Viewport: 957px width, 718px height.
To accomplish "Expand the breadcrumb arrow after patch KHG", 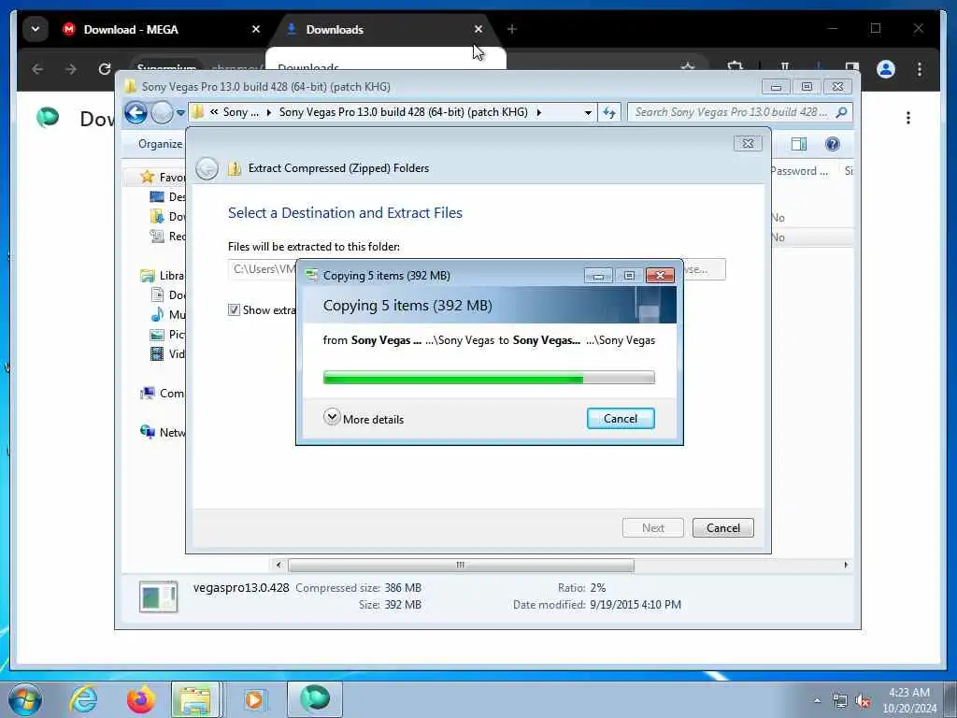I will [x=539, y=112].
